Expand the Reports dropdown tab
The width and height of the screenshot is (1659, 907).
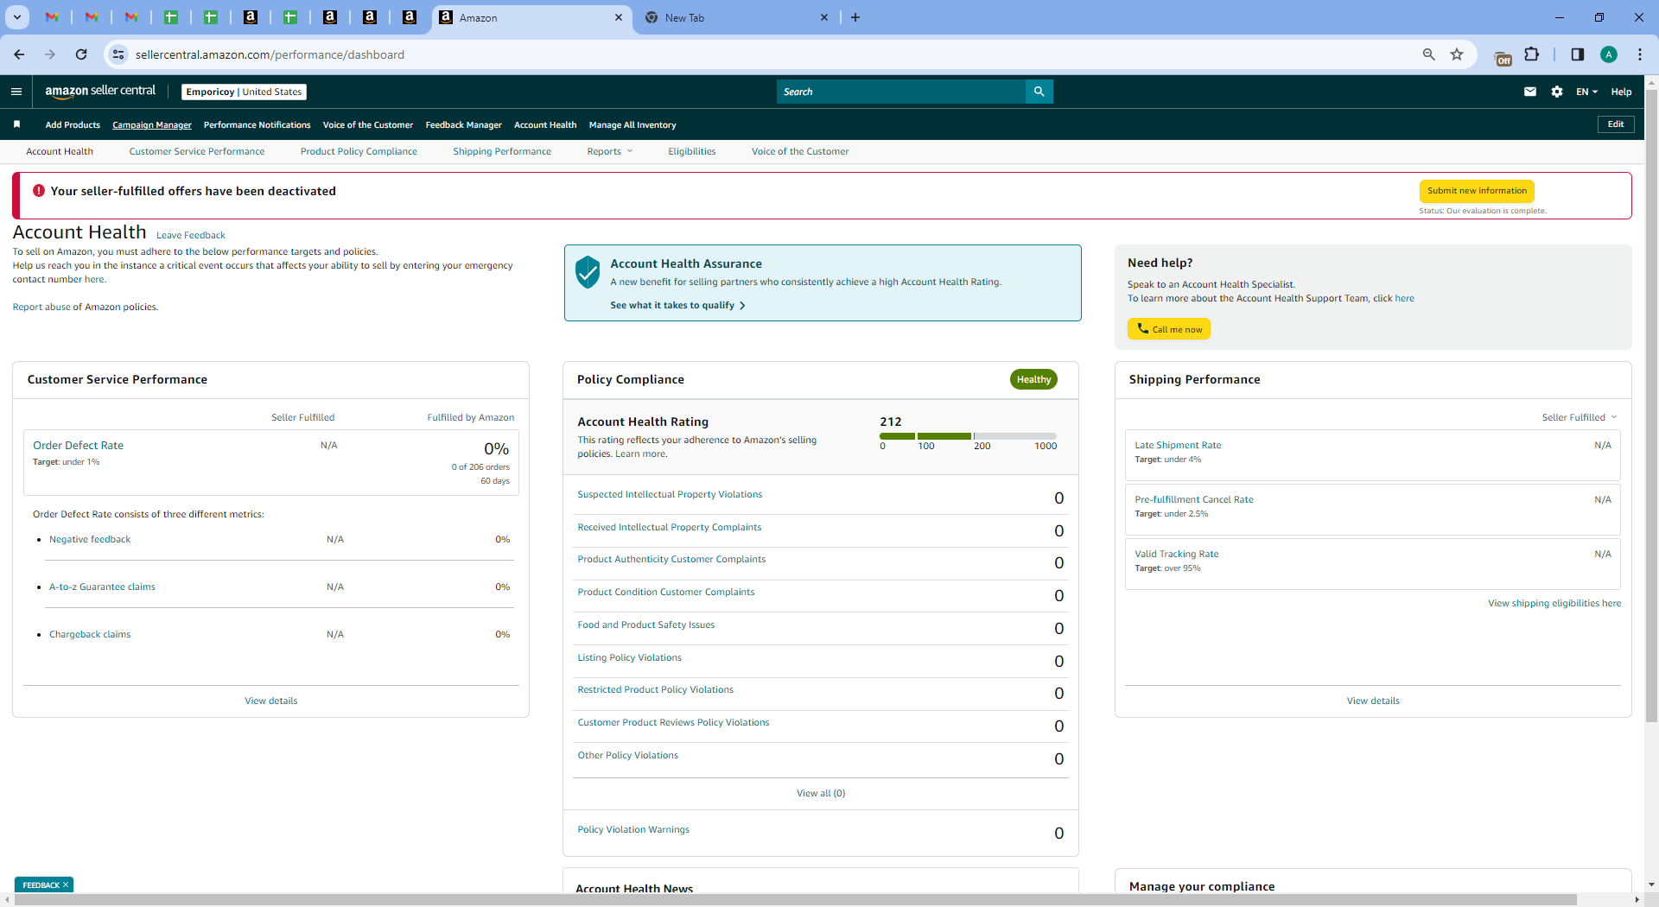[x=610, y=152]
